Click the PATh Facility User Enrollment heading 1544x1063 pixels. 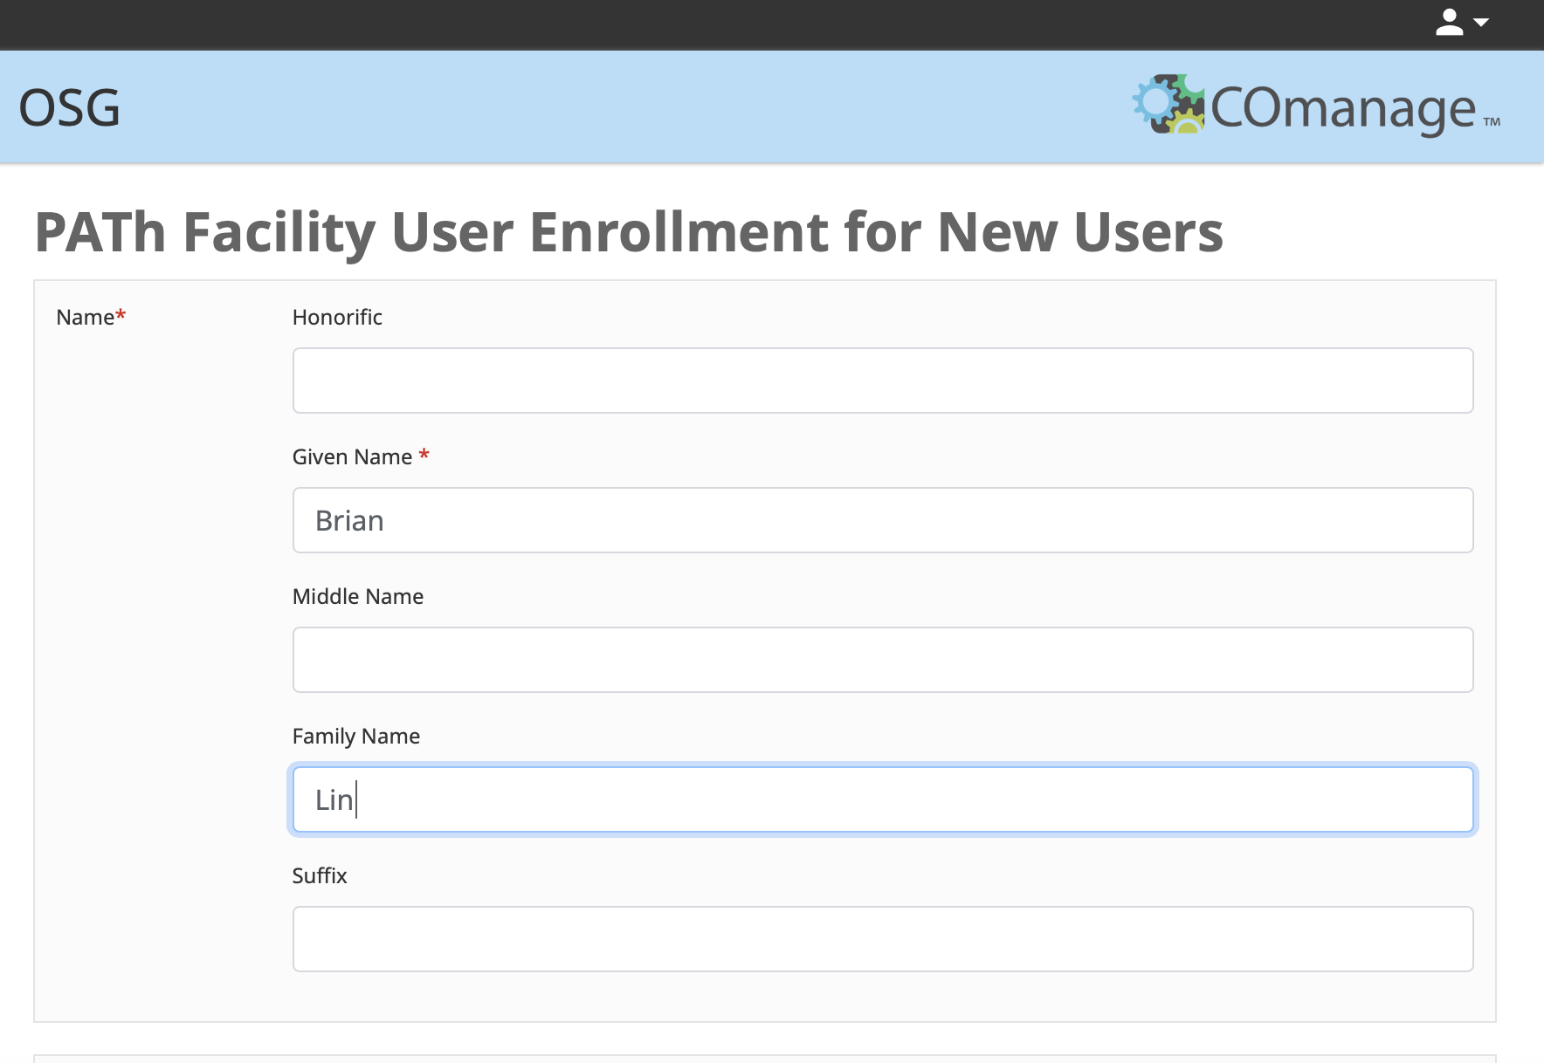click(x=629, y=232)
